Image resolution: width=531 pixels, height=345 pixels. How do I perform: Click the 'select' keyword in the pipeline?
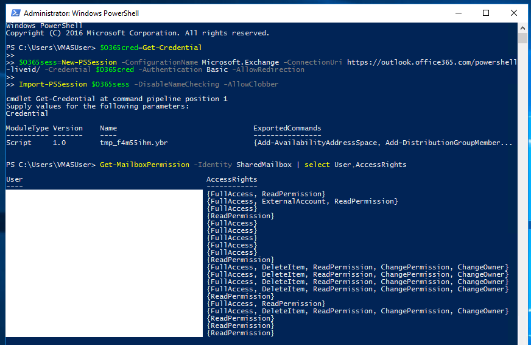(317, 165)
